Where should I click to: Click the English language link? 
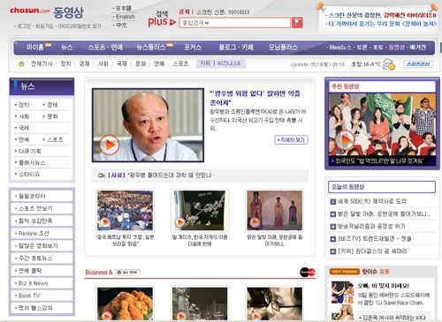[x=126, y=17]
